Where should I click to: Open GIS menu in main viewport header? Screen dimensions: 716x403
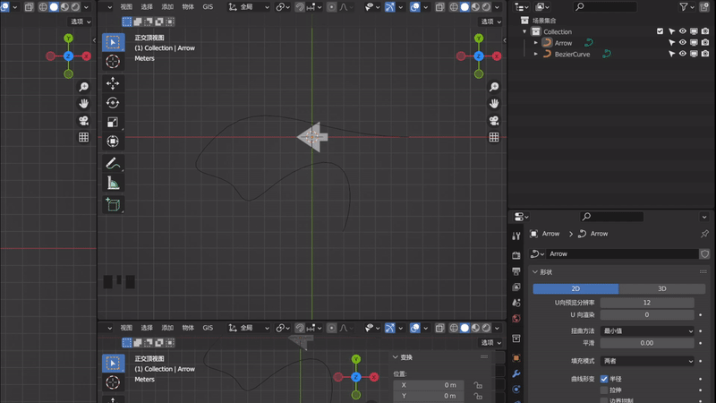coord(208,7)
